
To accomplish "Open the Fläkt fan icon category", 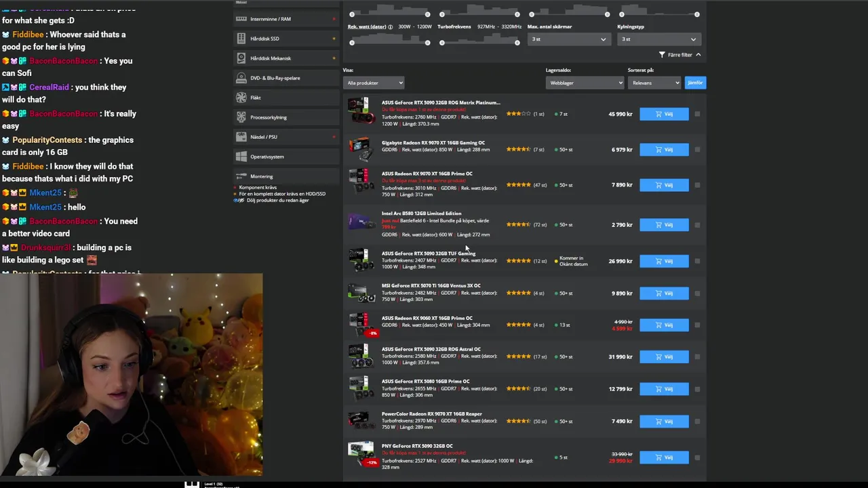I will [x=241, y=98].
